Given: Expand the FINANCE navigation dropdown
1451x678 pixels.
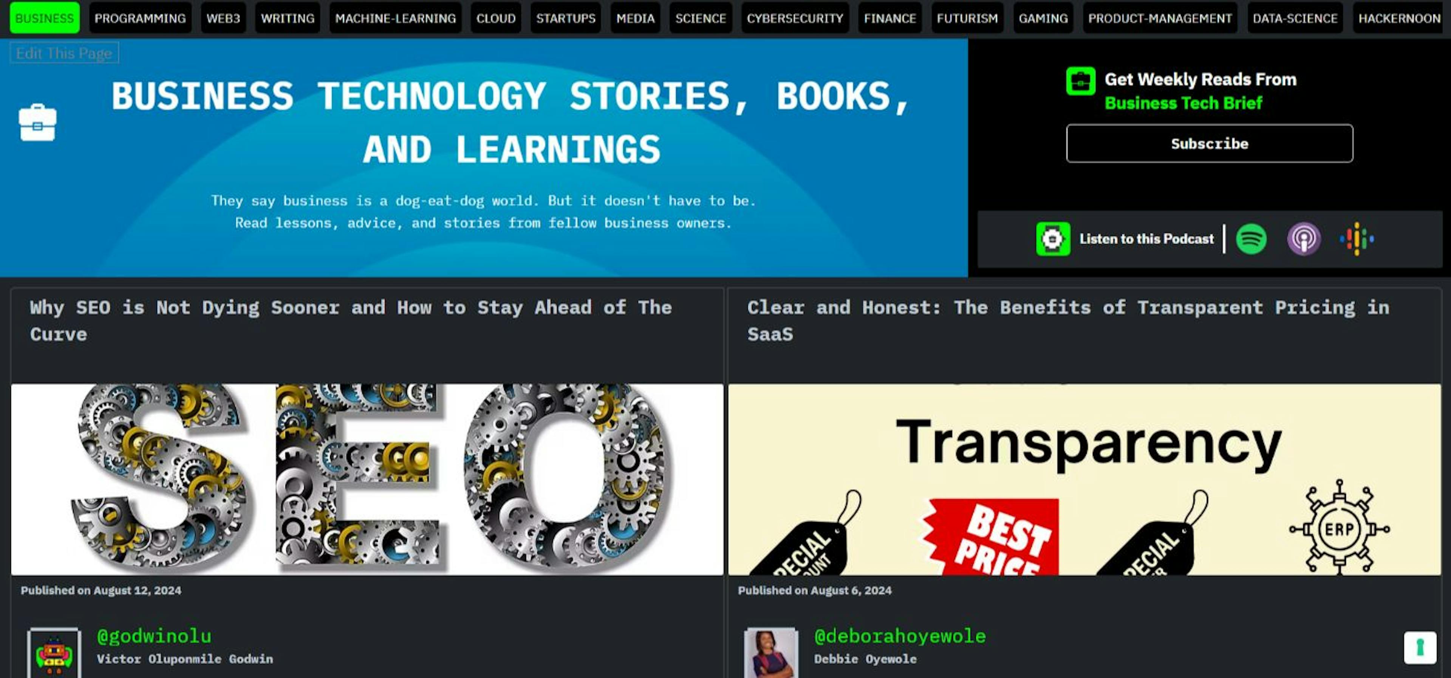Looking at the screenshot, I should click(x=889, y=19).
